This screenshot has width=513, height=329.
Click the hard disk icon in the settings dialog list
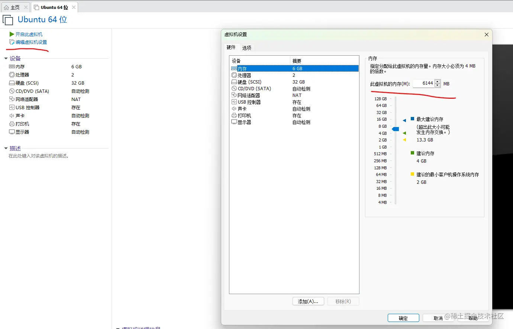tap(234, 82)
